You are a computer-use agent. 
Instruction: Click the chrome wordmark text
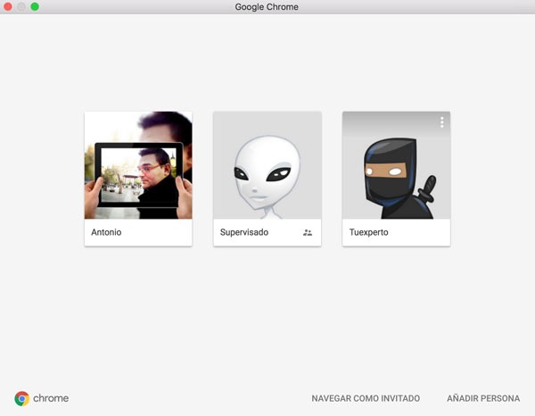(51, 398)
